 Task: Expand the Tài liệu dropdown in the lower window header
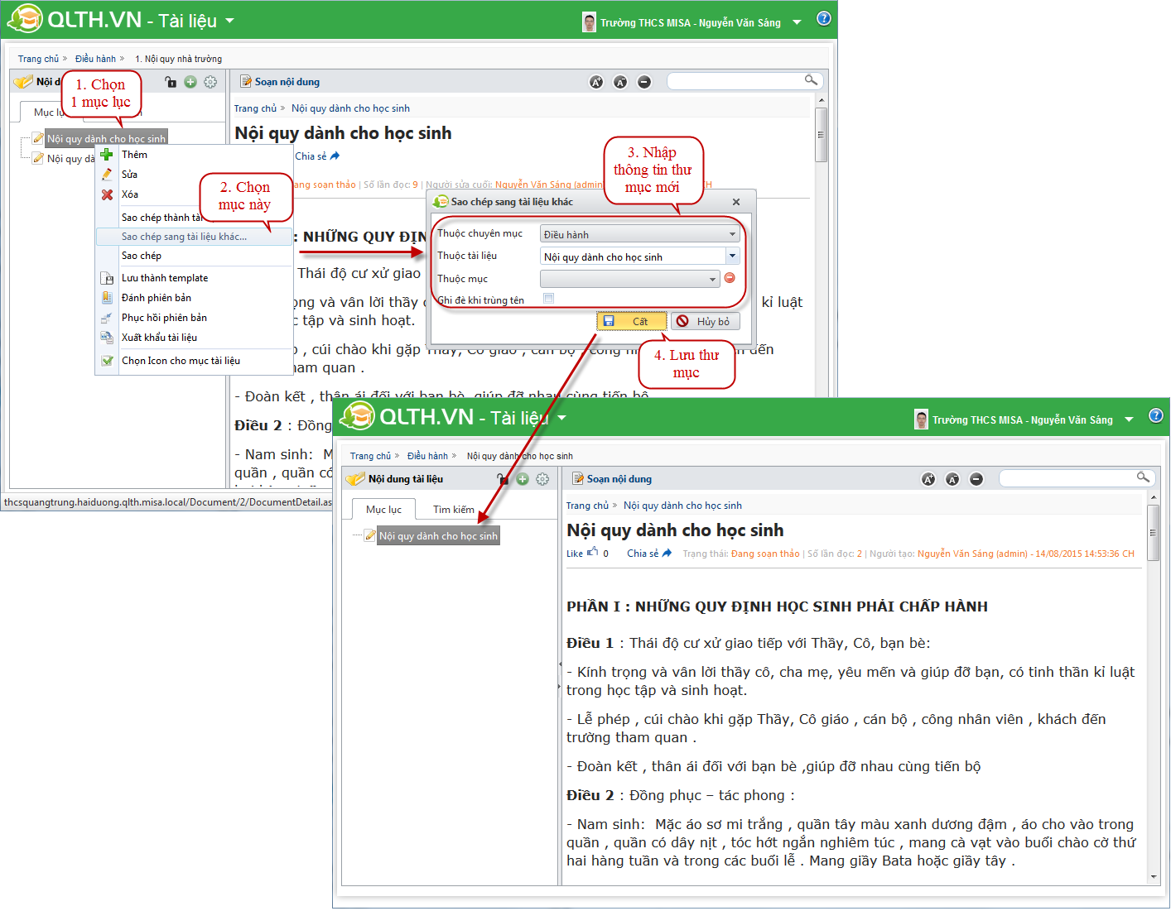(x=561, y=418)
